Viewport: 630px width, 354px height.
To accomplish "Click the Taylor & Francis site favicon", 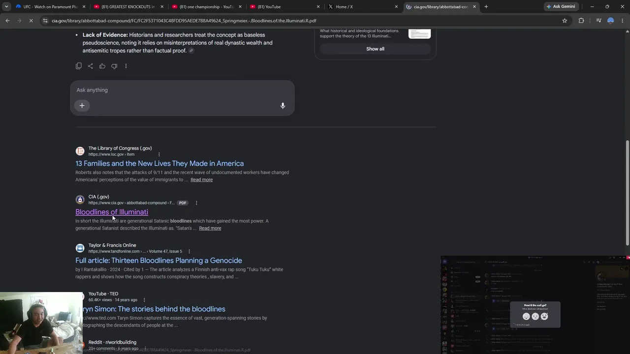I will [80, 248].
